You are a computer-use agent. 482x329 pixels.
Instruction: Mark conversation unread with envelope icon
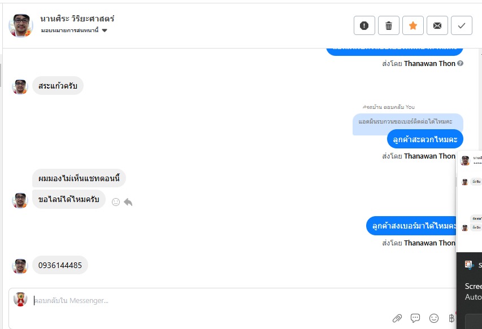pos(437,25)
